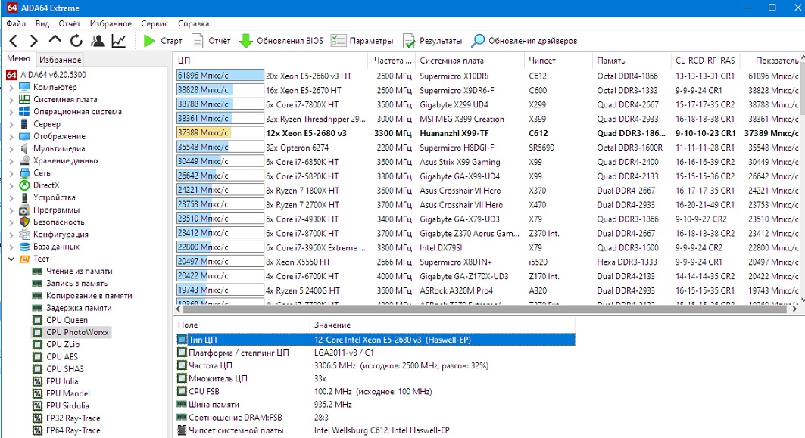
Task: Open the user results manager icon
Action: [x=97, y=41]
